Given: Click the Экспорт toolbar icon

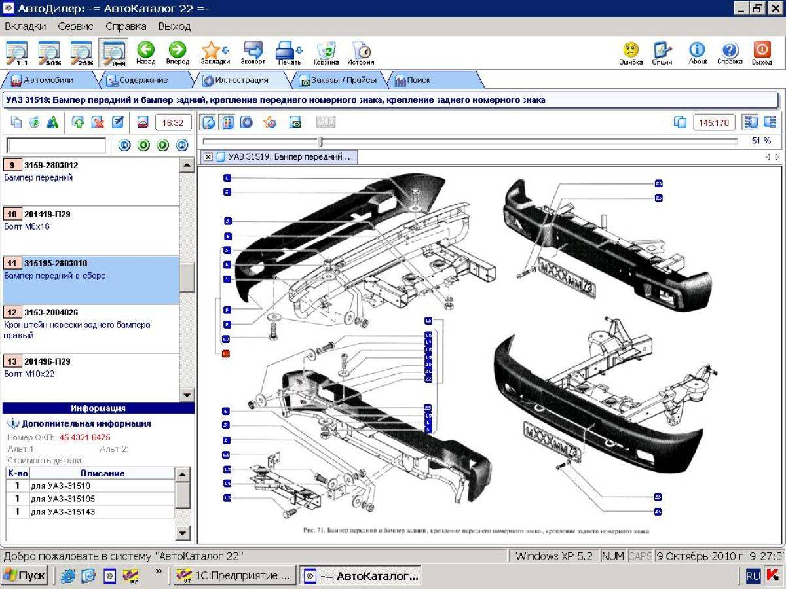Looking at the screenshot, I should pos(253,53).
